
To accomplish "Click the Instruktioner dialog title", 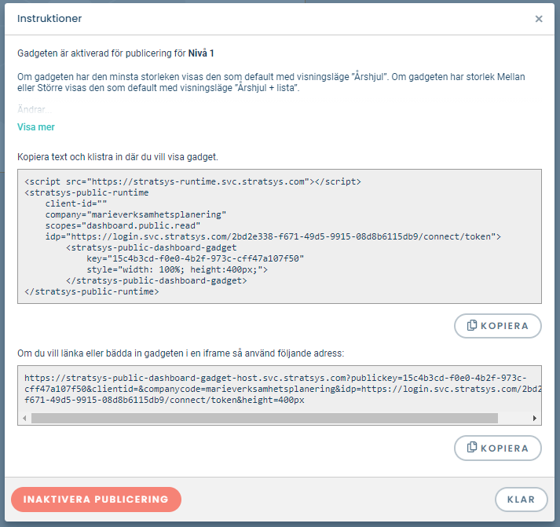I will (49, 19).
